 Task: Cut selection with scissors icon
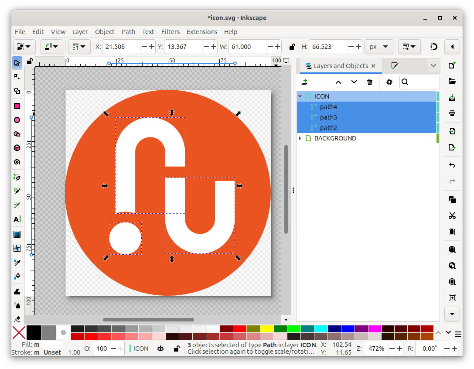click(x=452, y=215)
